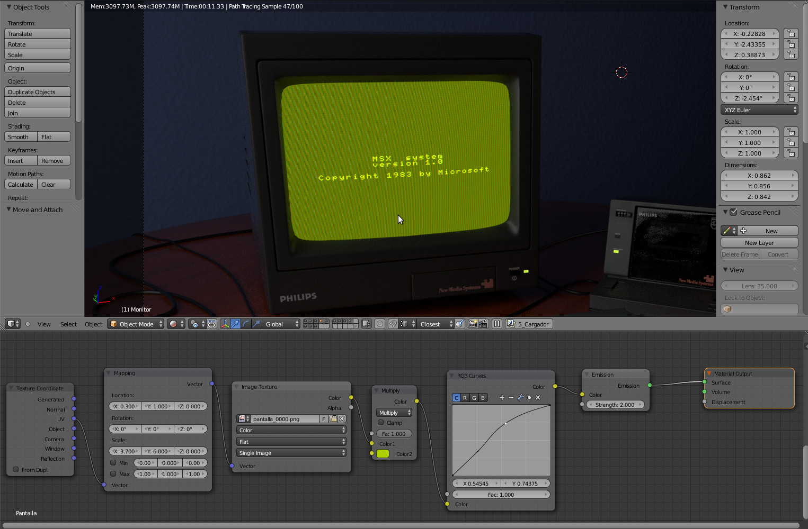Toggle the 3D transform manipulator

[225, 324]
